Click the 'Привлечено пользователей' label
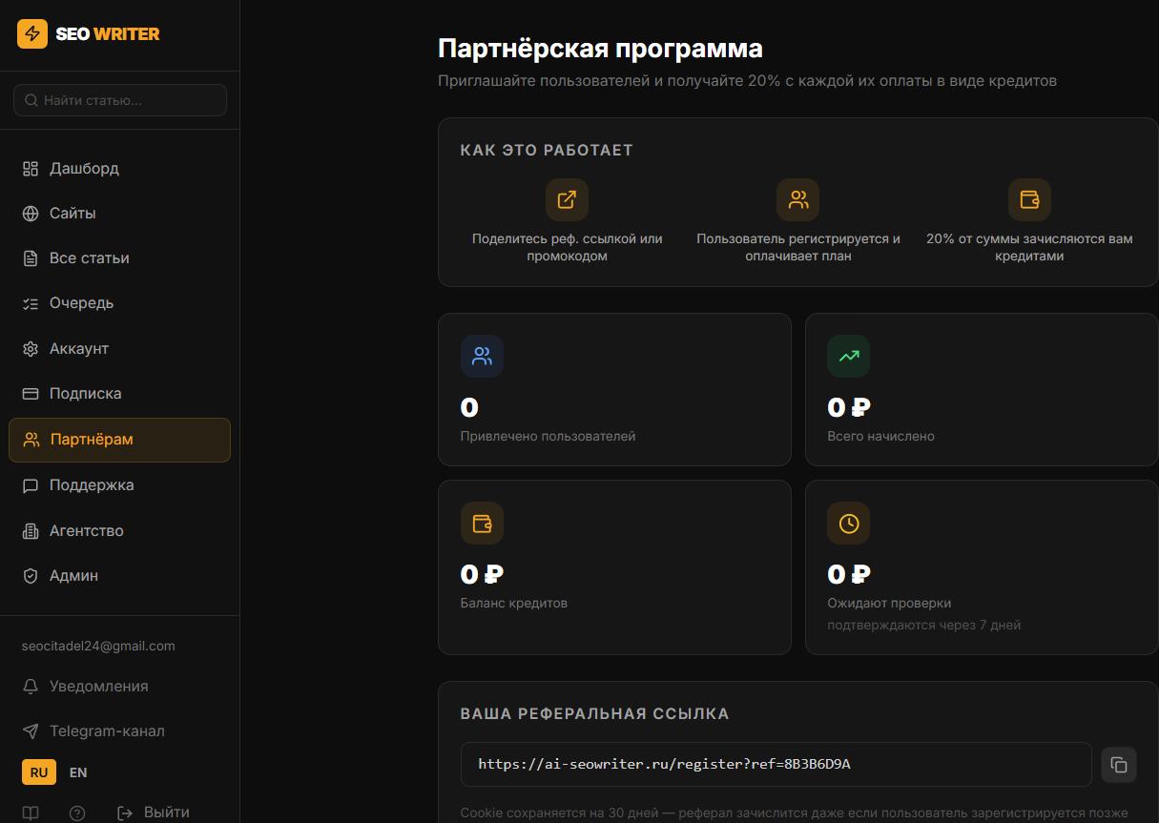 (548, 436)
